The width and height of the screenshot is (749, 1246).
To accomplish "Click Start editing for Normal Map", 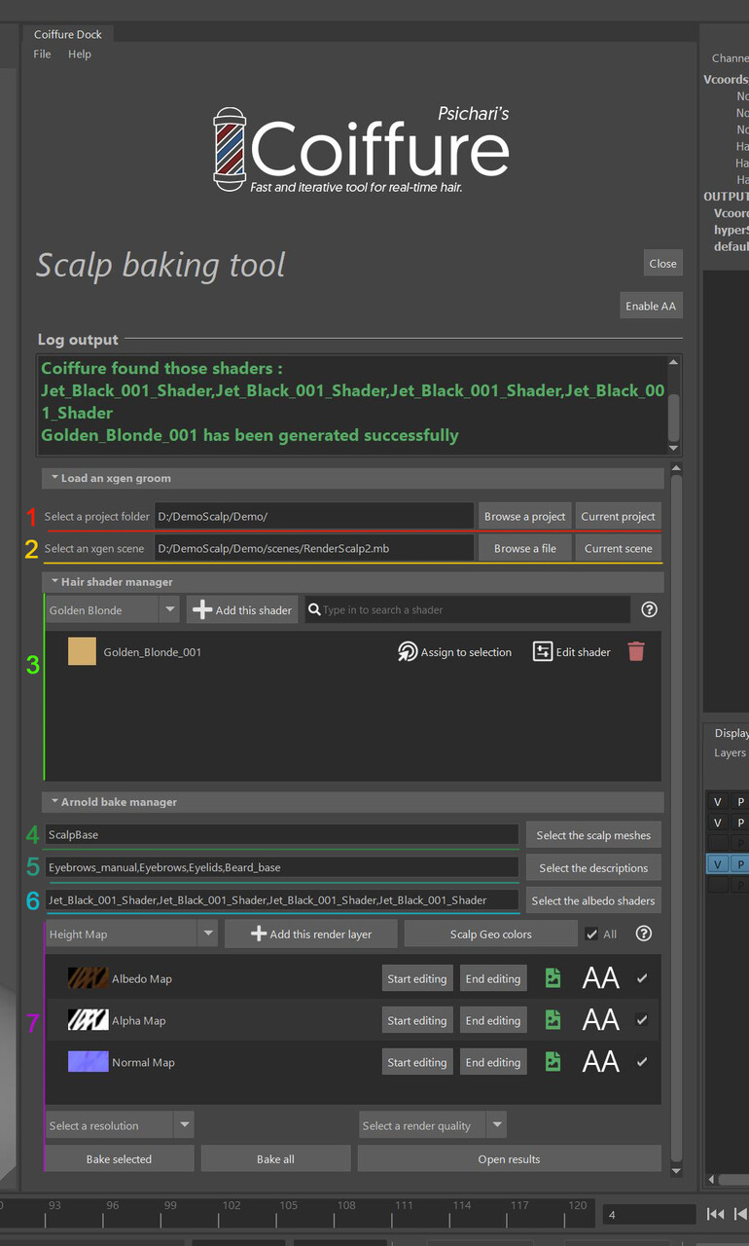I will click(x=417, y=1062).
